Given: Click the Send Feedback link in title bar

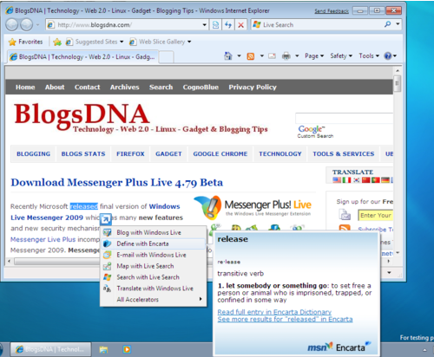Looking at the screenshot, I should point(332,11).
